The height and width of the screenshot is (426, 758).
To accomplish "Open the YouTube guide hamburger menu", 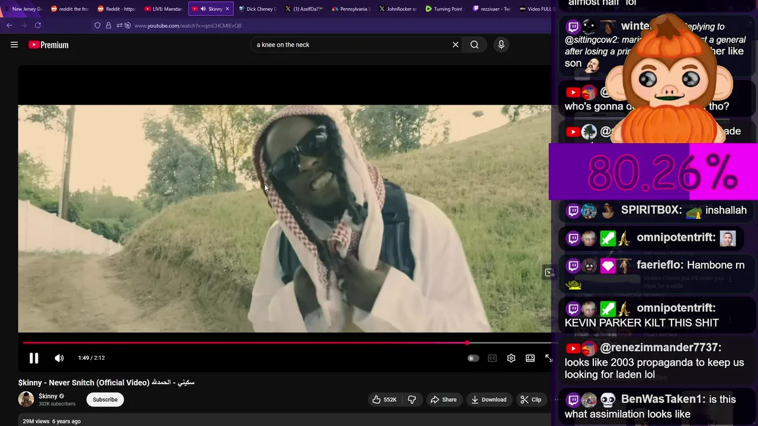I will pyautogui.click(x=14, y=44).
